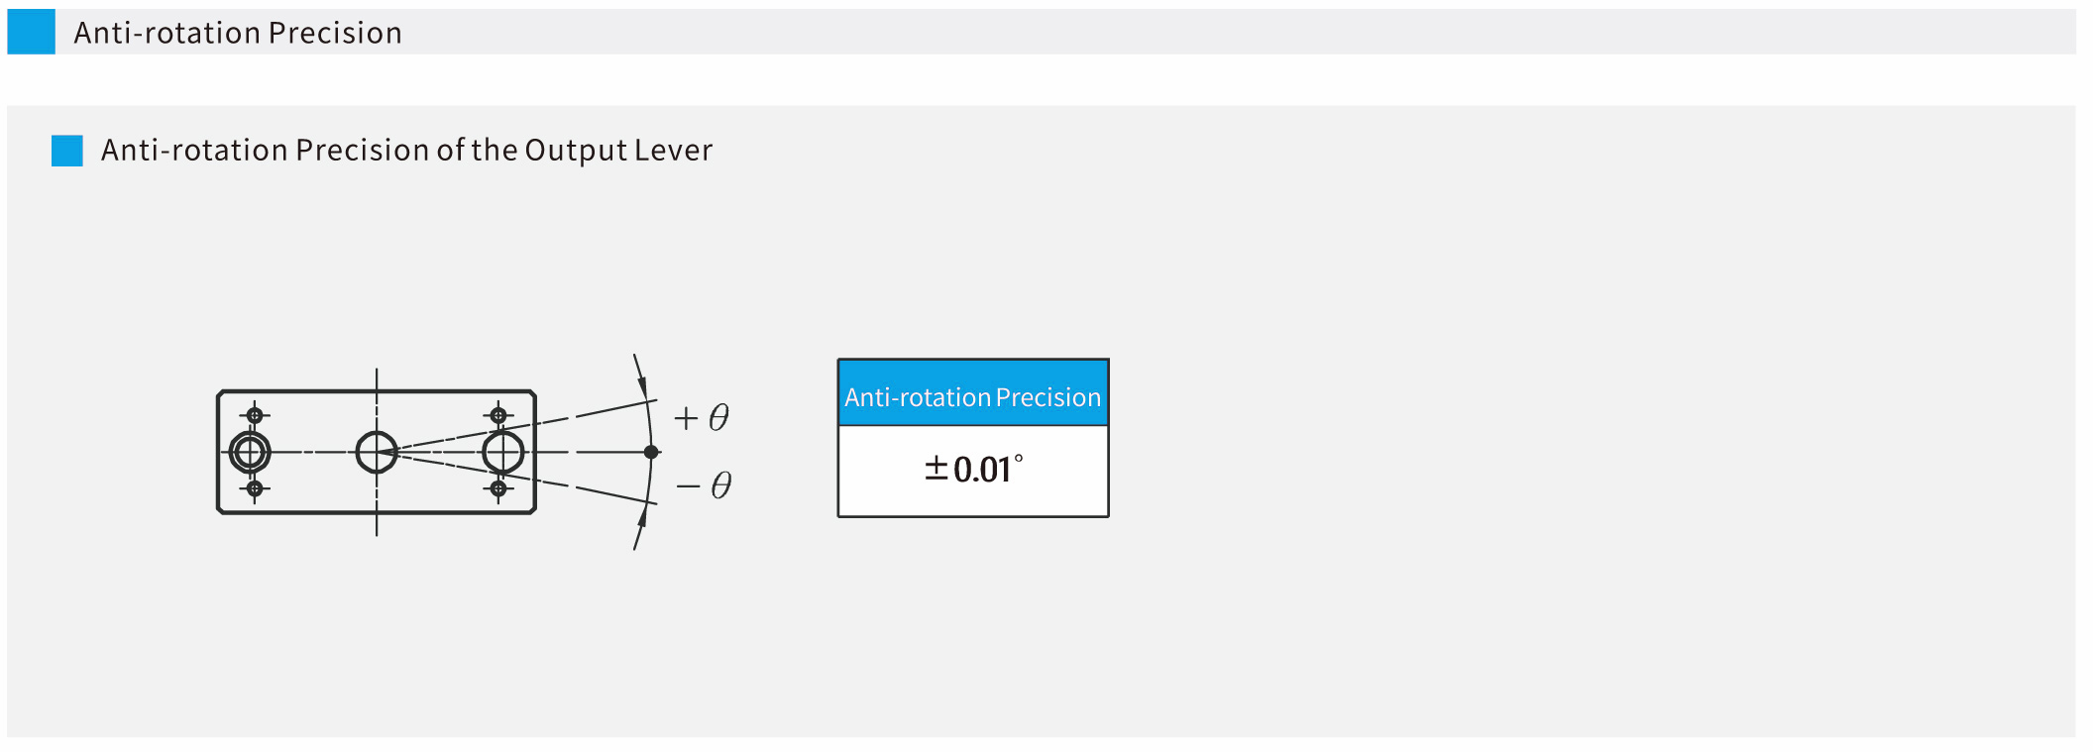Click the lower arrowhead on the arc
Image resolution: width=2093 pixels, height=752 pixels.
tap(642, 517)
